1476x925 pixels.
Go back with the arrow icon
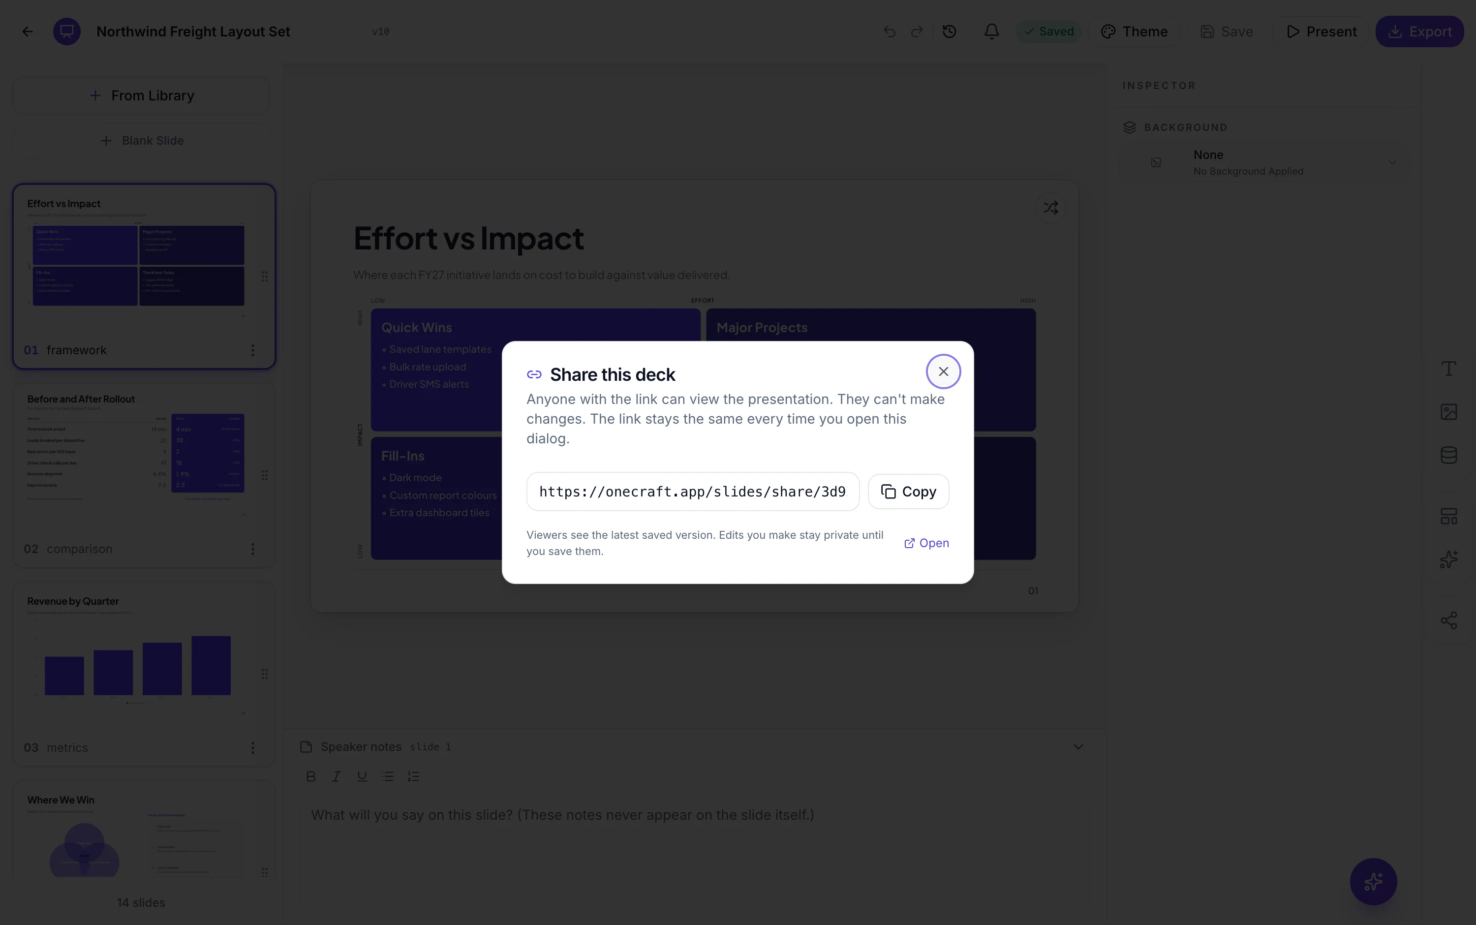point(28,31)
